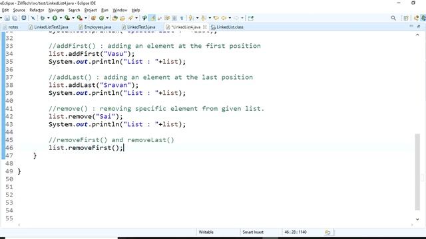Viewport: 426px width, 239px height.
Task: Navigate Back to previous location
Action: click(x=224, y=18)
